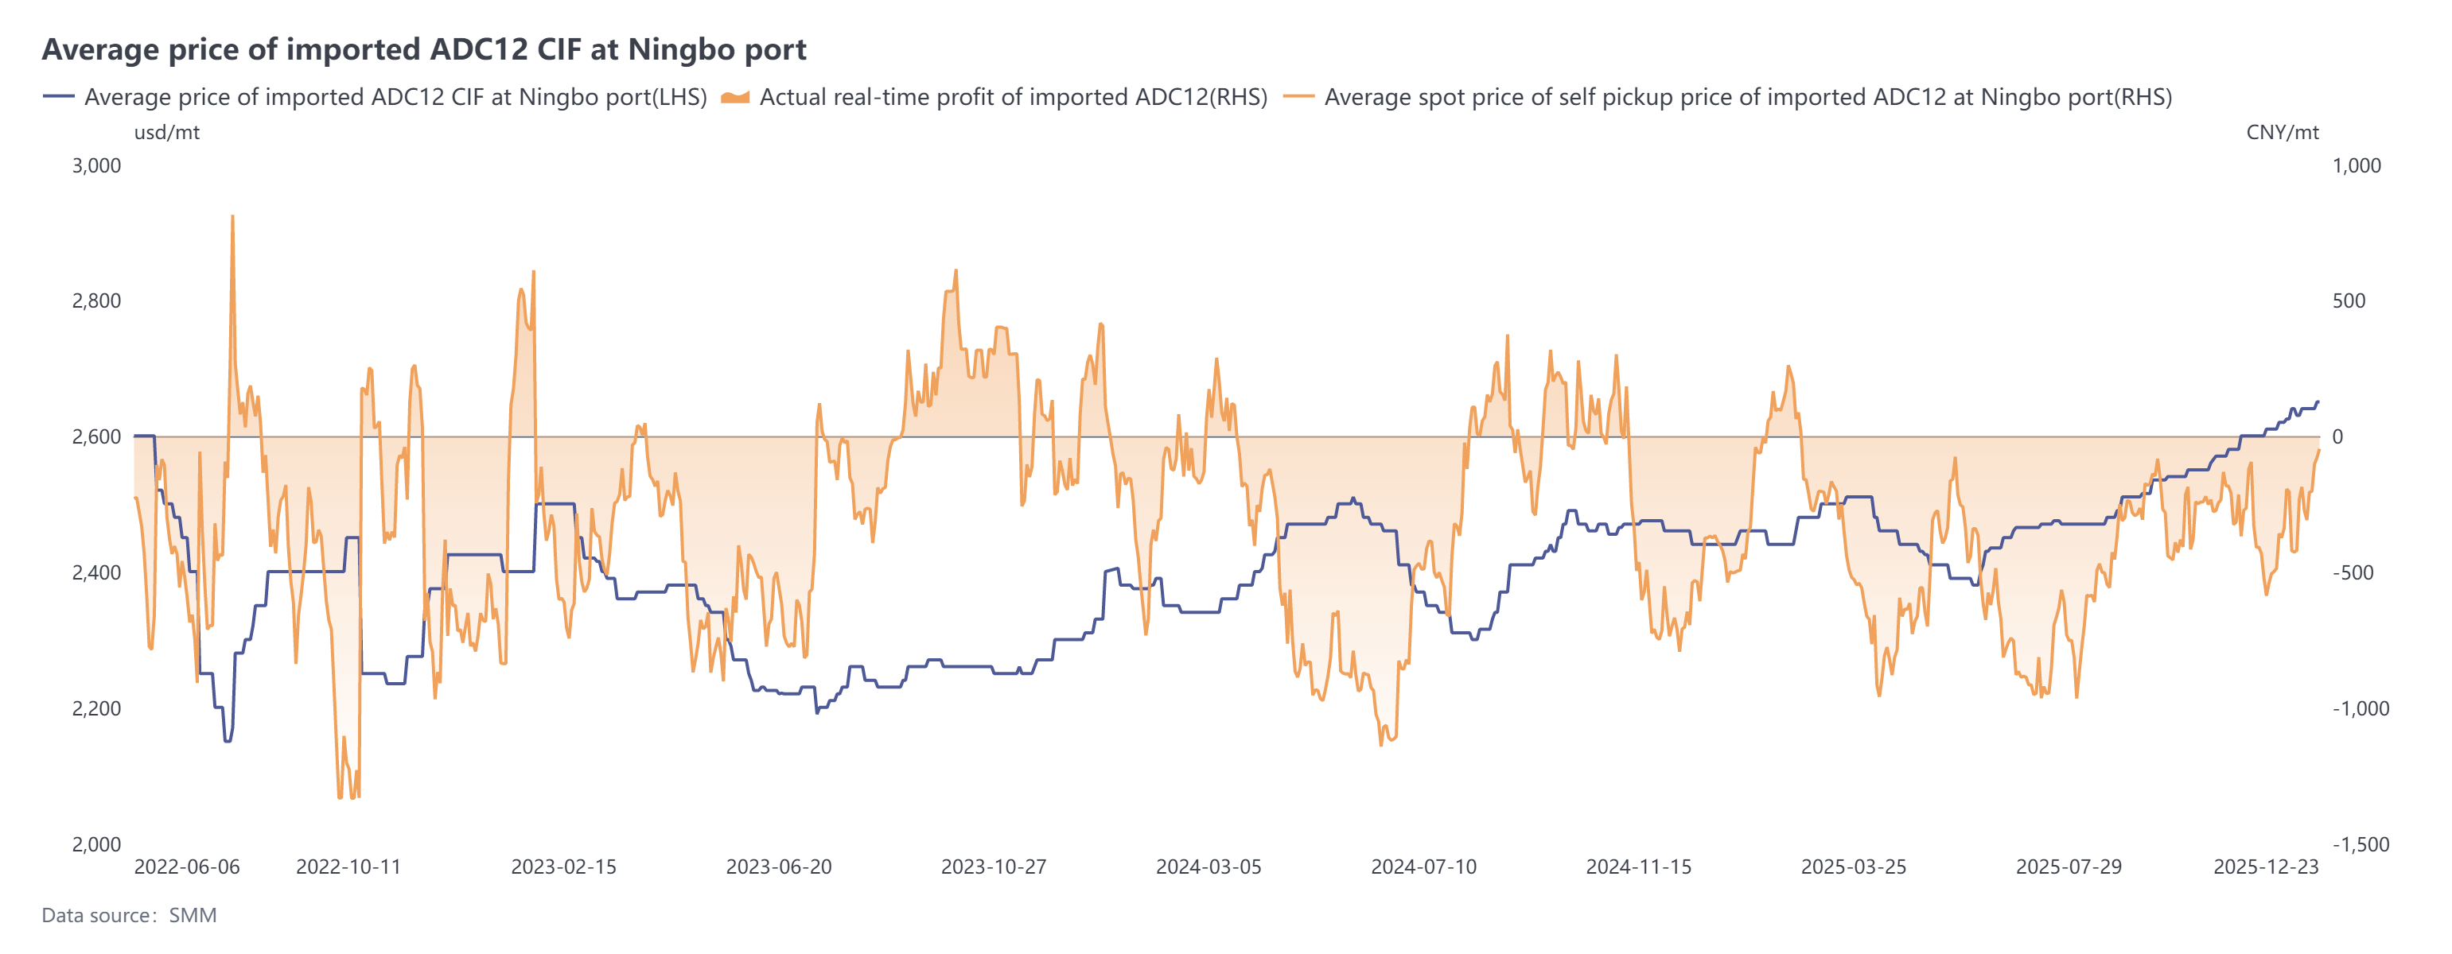The image size is (2452, 954).
Task: Click the -1,500 label on the right axis
Action: (2360, 843)
